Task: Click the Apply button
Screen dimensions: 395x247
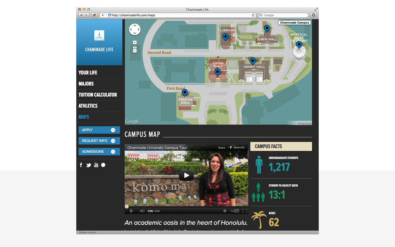Action: click(x=99, y=130)
